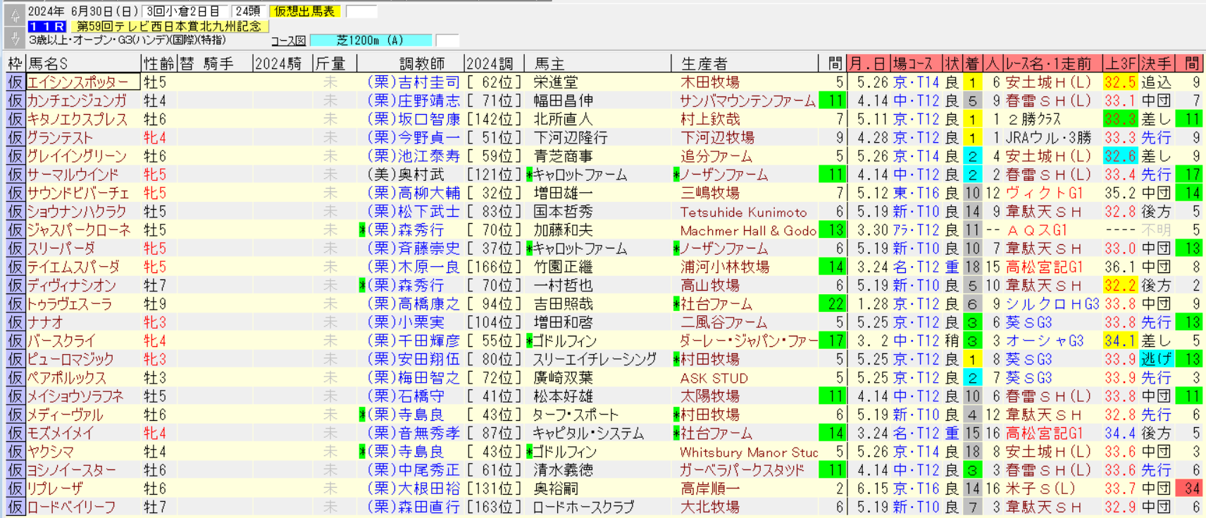Select horse テイエムスパーダ
Screen dimensions: 1206x518
pos(73,267)
